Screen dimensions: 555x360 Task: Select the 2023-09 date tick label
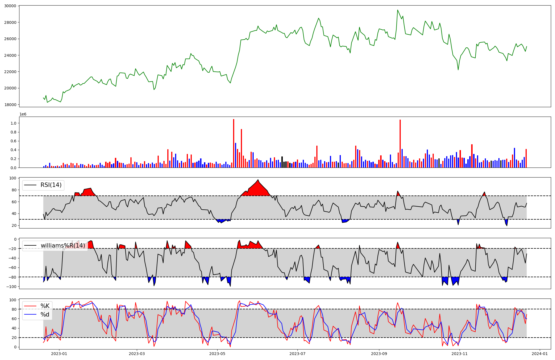coord(379,354)
